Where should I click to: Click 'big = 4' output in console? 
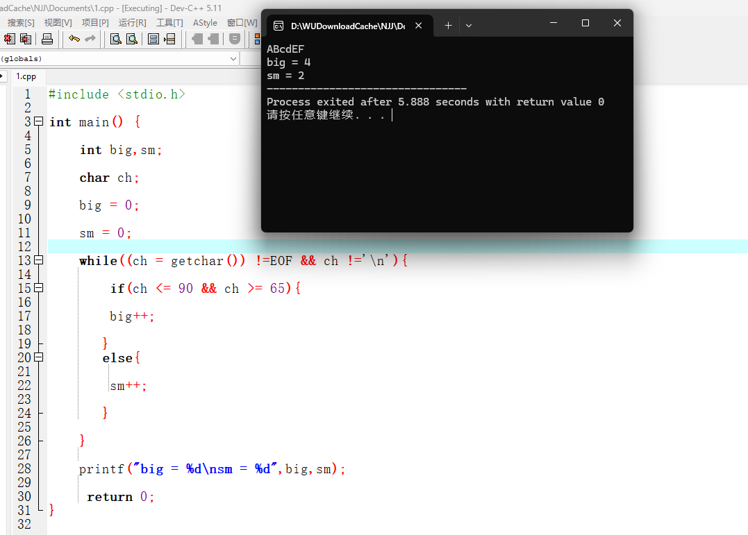coord(289,62)
